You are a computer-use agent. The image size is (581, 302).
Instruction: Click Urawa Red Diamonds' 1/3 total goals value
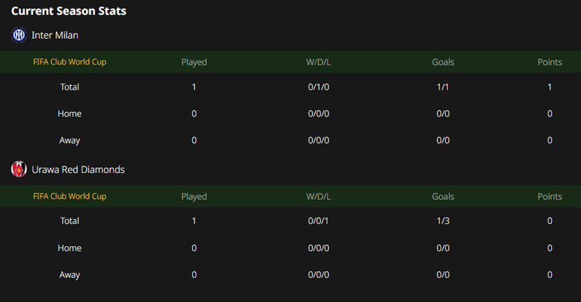[x=443, y=221]
